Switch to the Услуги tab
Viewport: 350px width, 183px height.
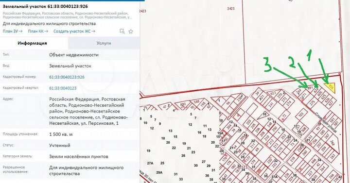click(x=104, y=43)
